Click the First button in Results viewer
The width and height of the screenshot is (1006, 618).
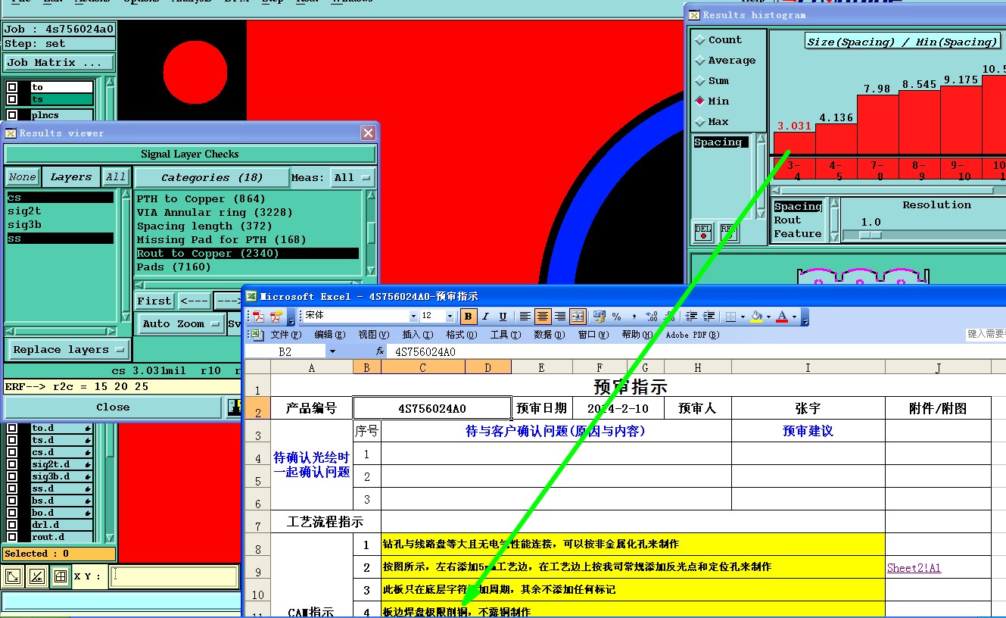(x=154, y=301)
